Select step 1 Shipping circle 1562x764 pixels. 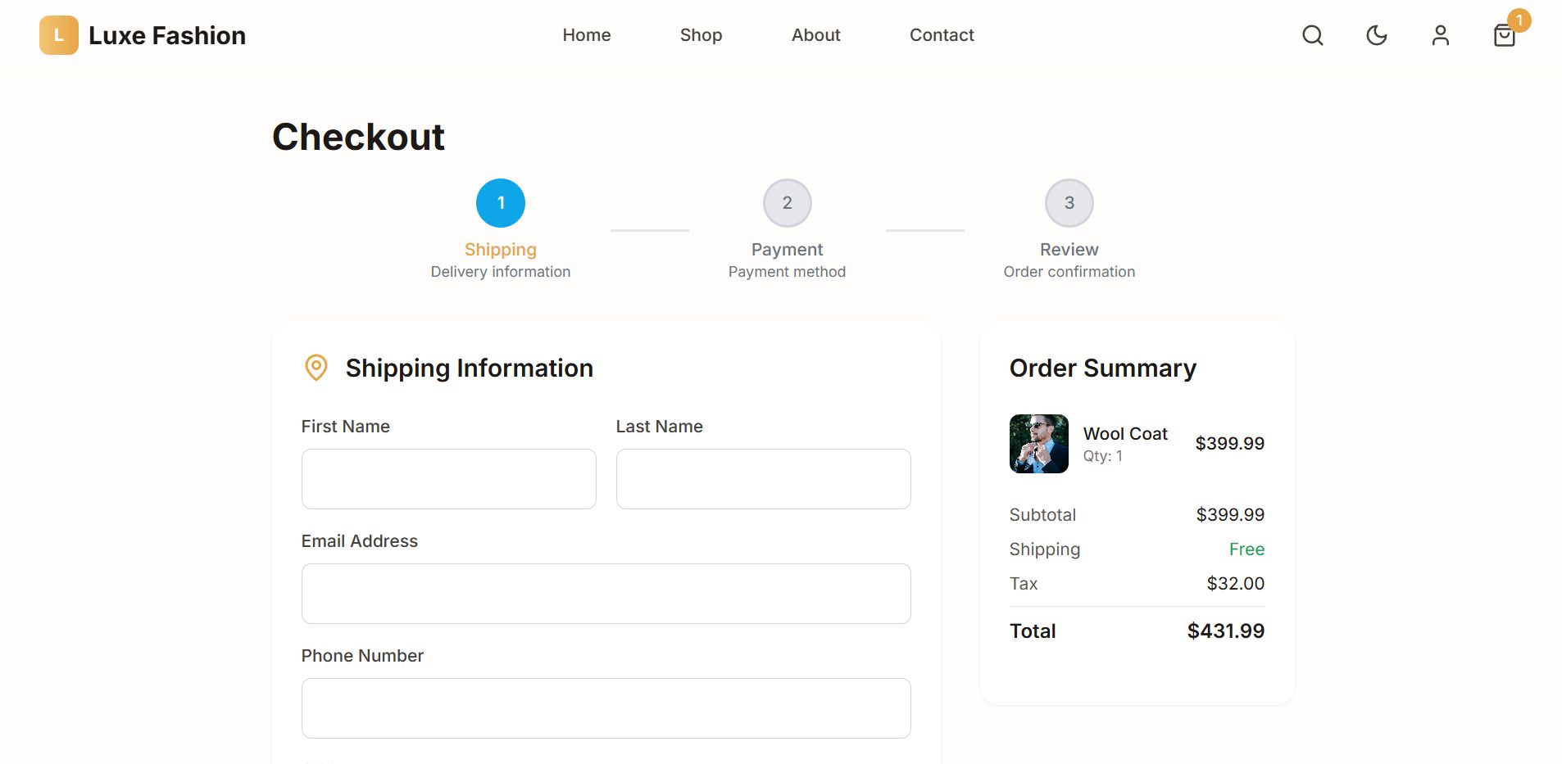(x=501, y=203)
